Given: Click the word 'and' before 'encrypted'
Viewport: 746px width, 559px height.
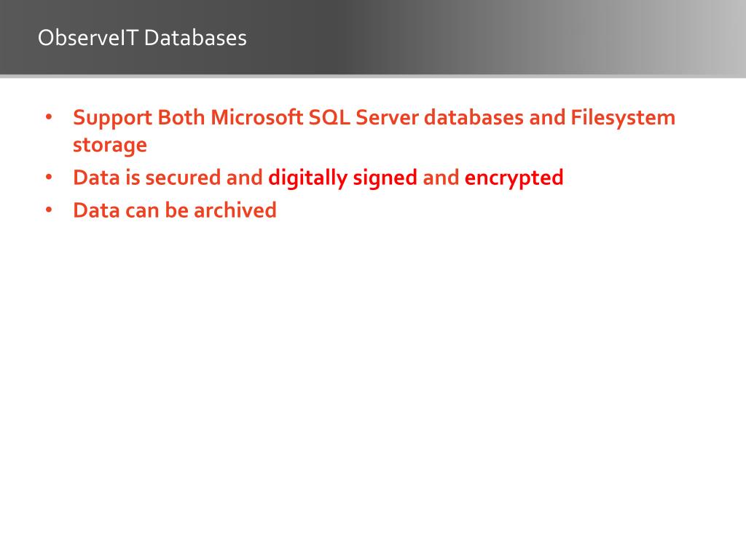Looking at the screenshot, I should point(441,178).
